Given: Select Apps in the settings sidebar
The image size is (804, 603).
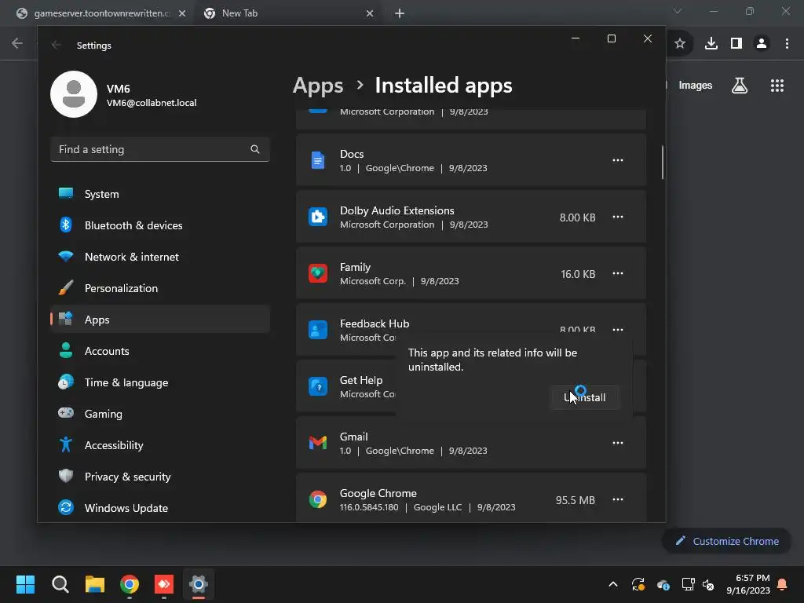Looking at the screenshot, I should (x=160, y=320).
